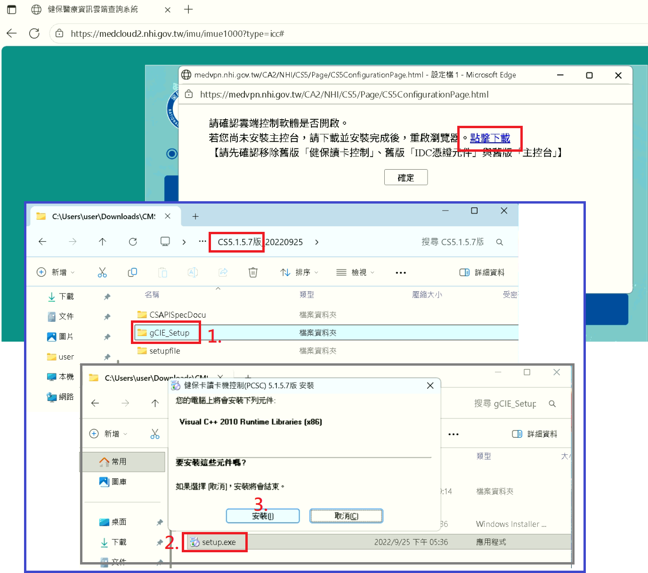The height and width of the screenshot is (573, 648).
Task: Reload the browser page
Action: [34, 33]
